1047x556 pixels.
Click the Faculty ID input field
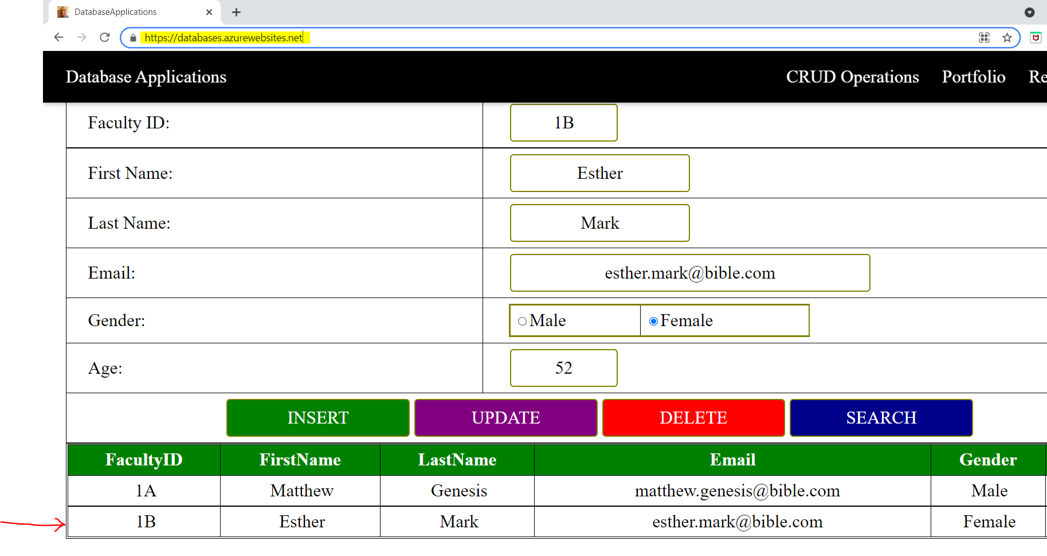564,123
